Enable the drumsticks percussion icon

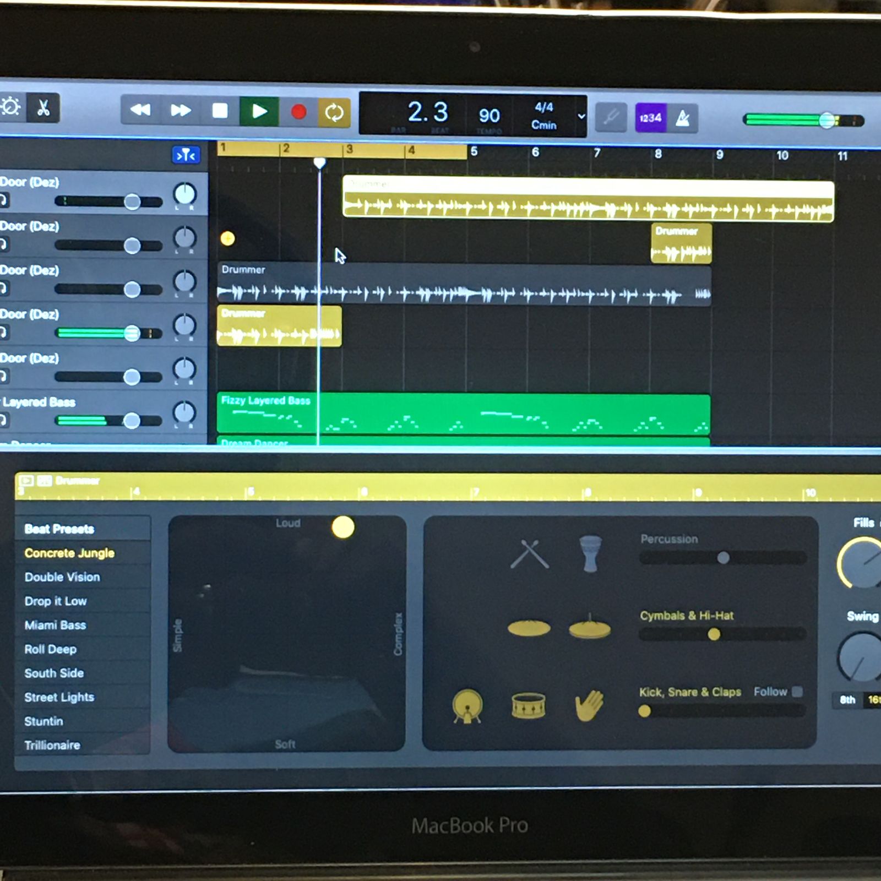[529, 553]
